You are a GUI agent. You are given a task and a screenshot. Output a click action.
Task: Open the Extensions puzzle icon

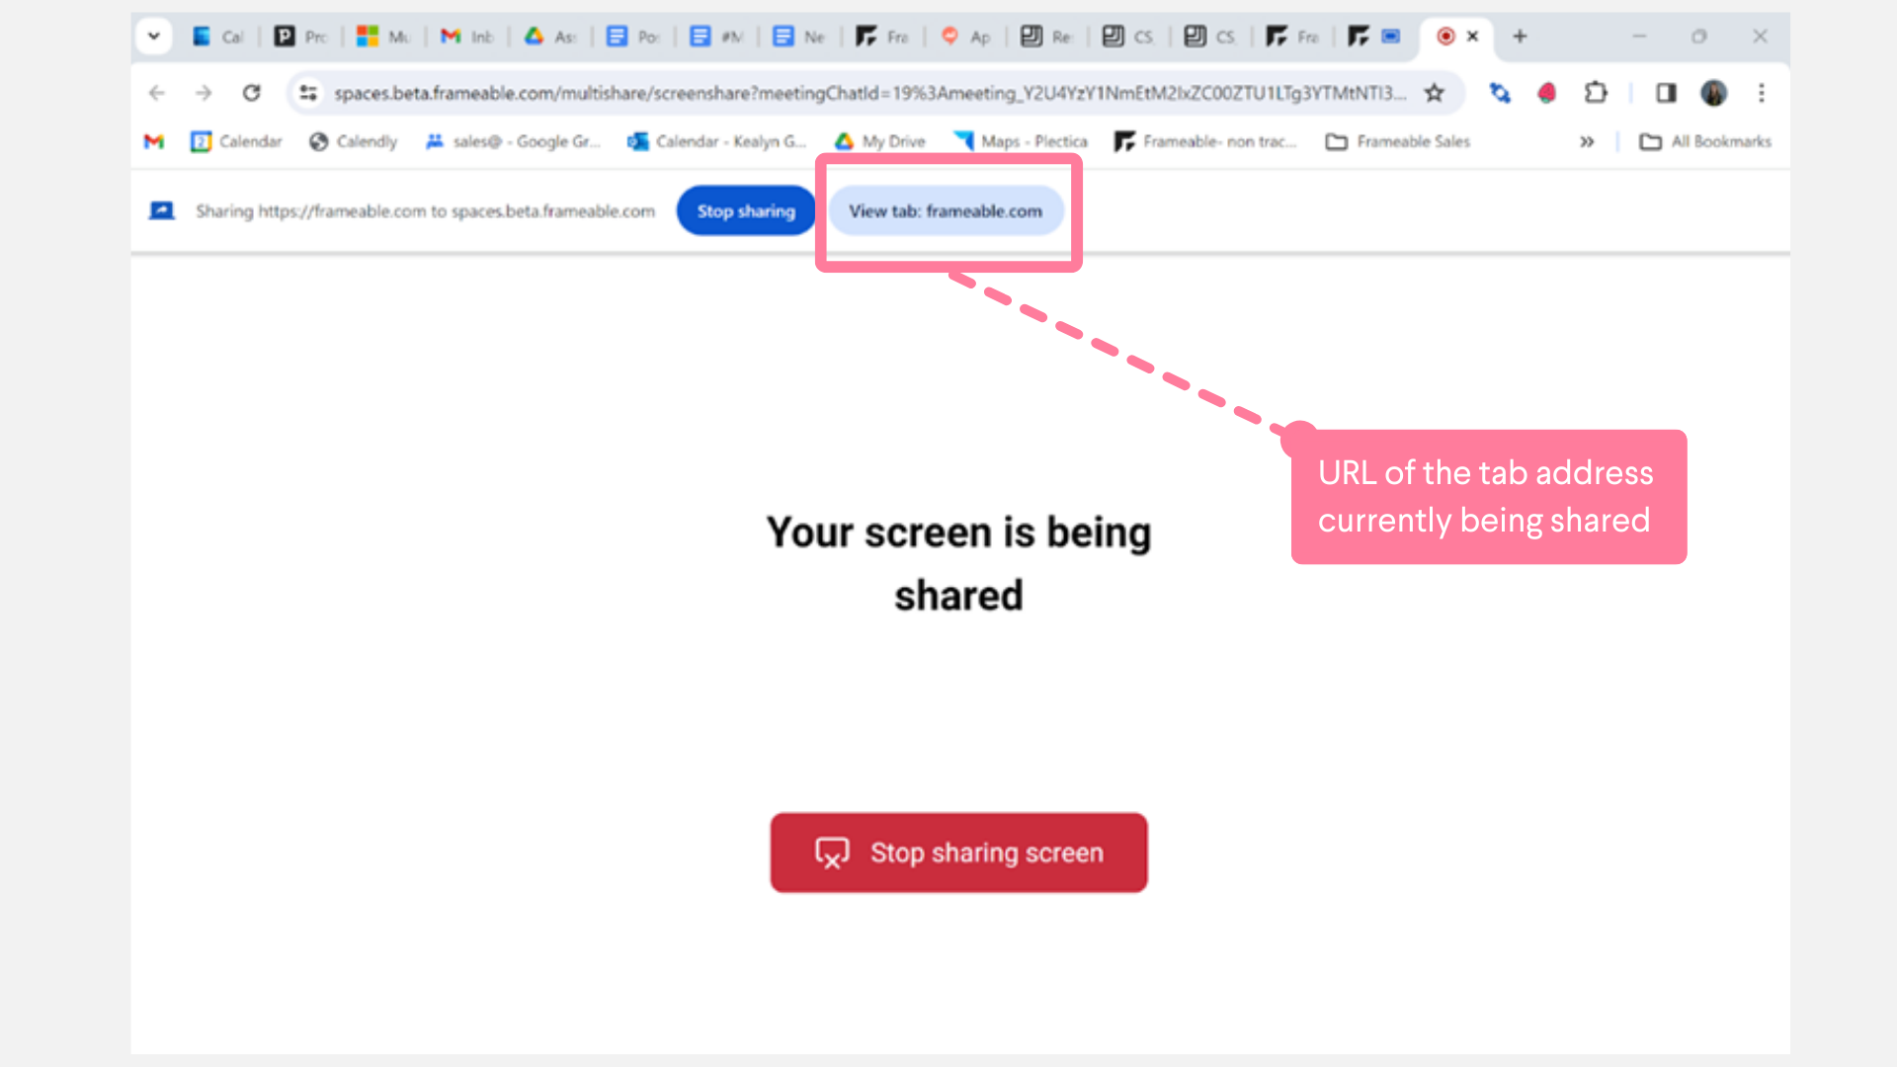1596,93
